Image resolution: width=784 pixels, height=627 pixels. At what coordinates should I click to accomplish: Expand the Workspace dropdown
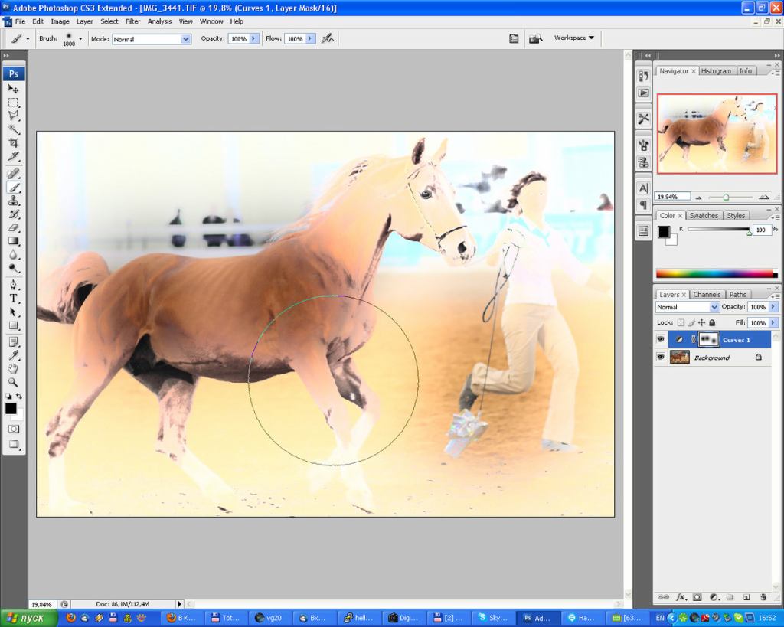pyautogui.click(x=574, y=38)
